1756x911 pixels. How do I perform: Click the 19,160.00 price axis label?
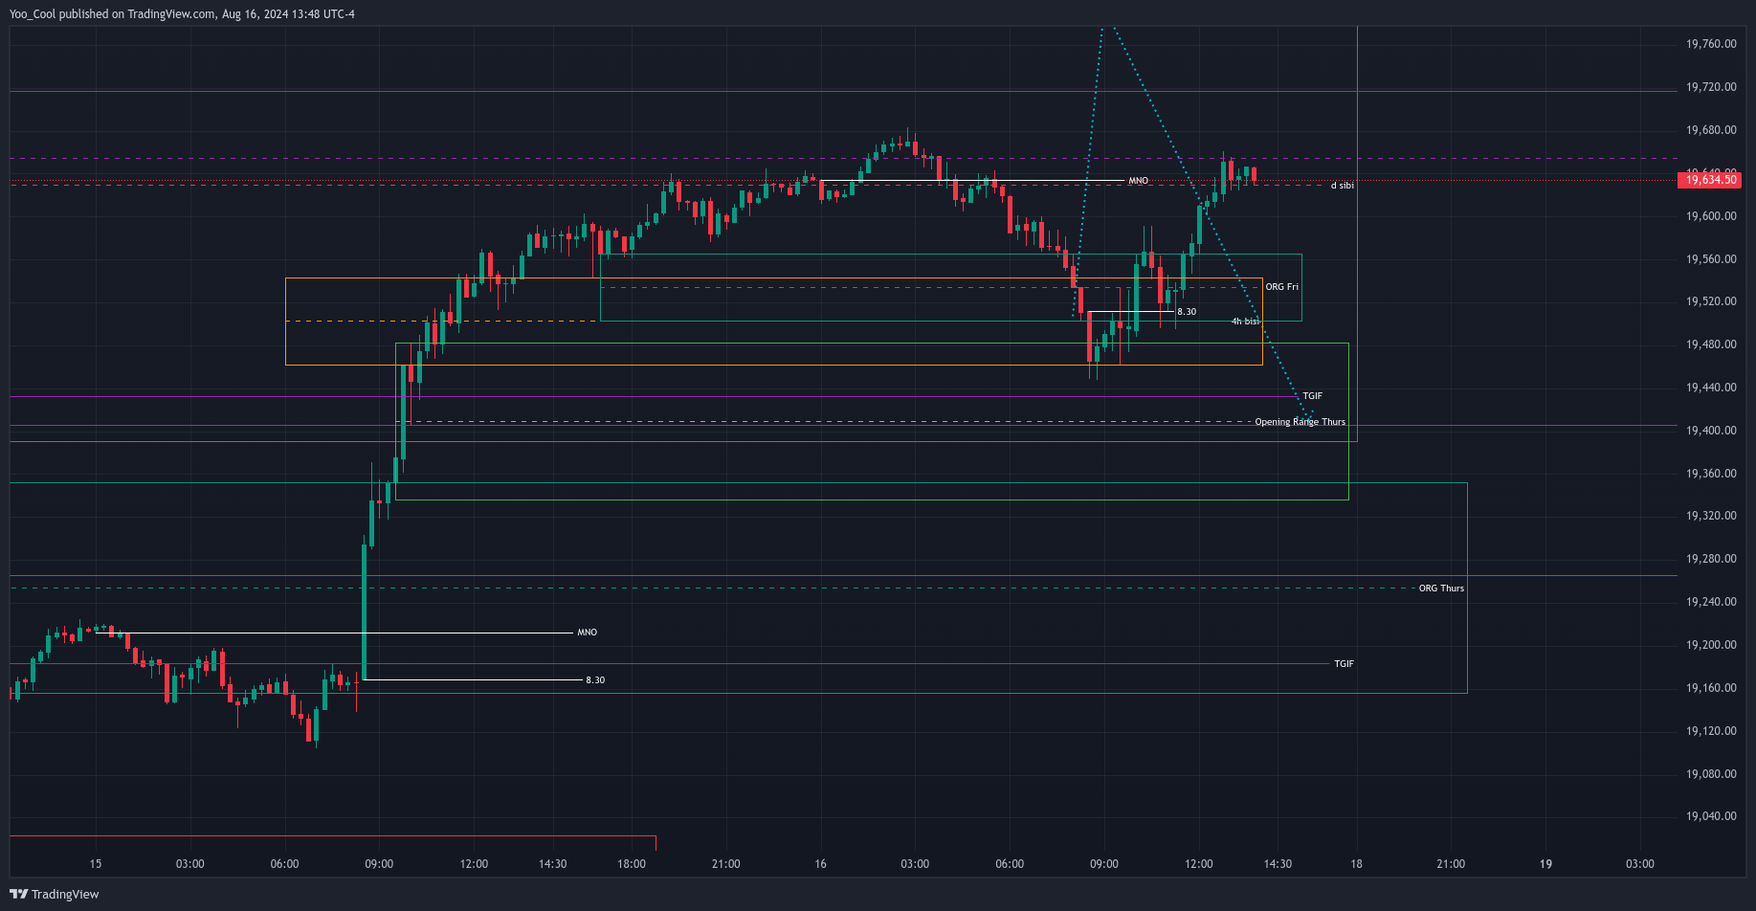click(x=1711, y=688)
